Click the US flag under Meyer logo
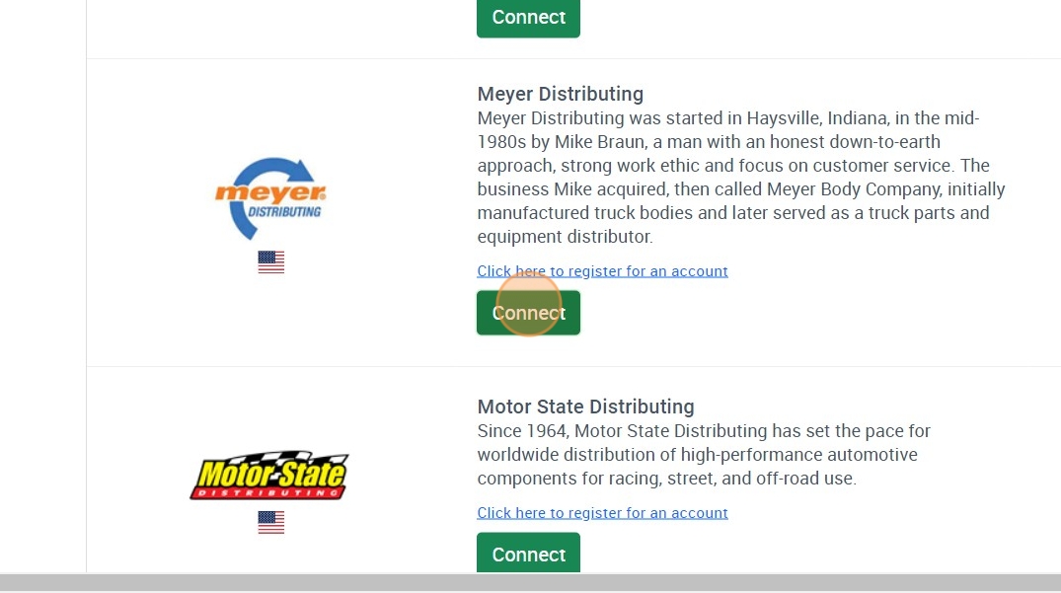This screenshot has height=593, width=1061. [x=271, y=261]
